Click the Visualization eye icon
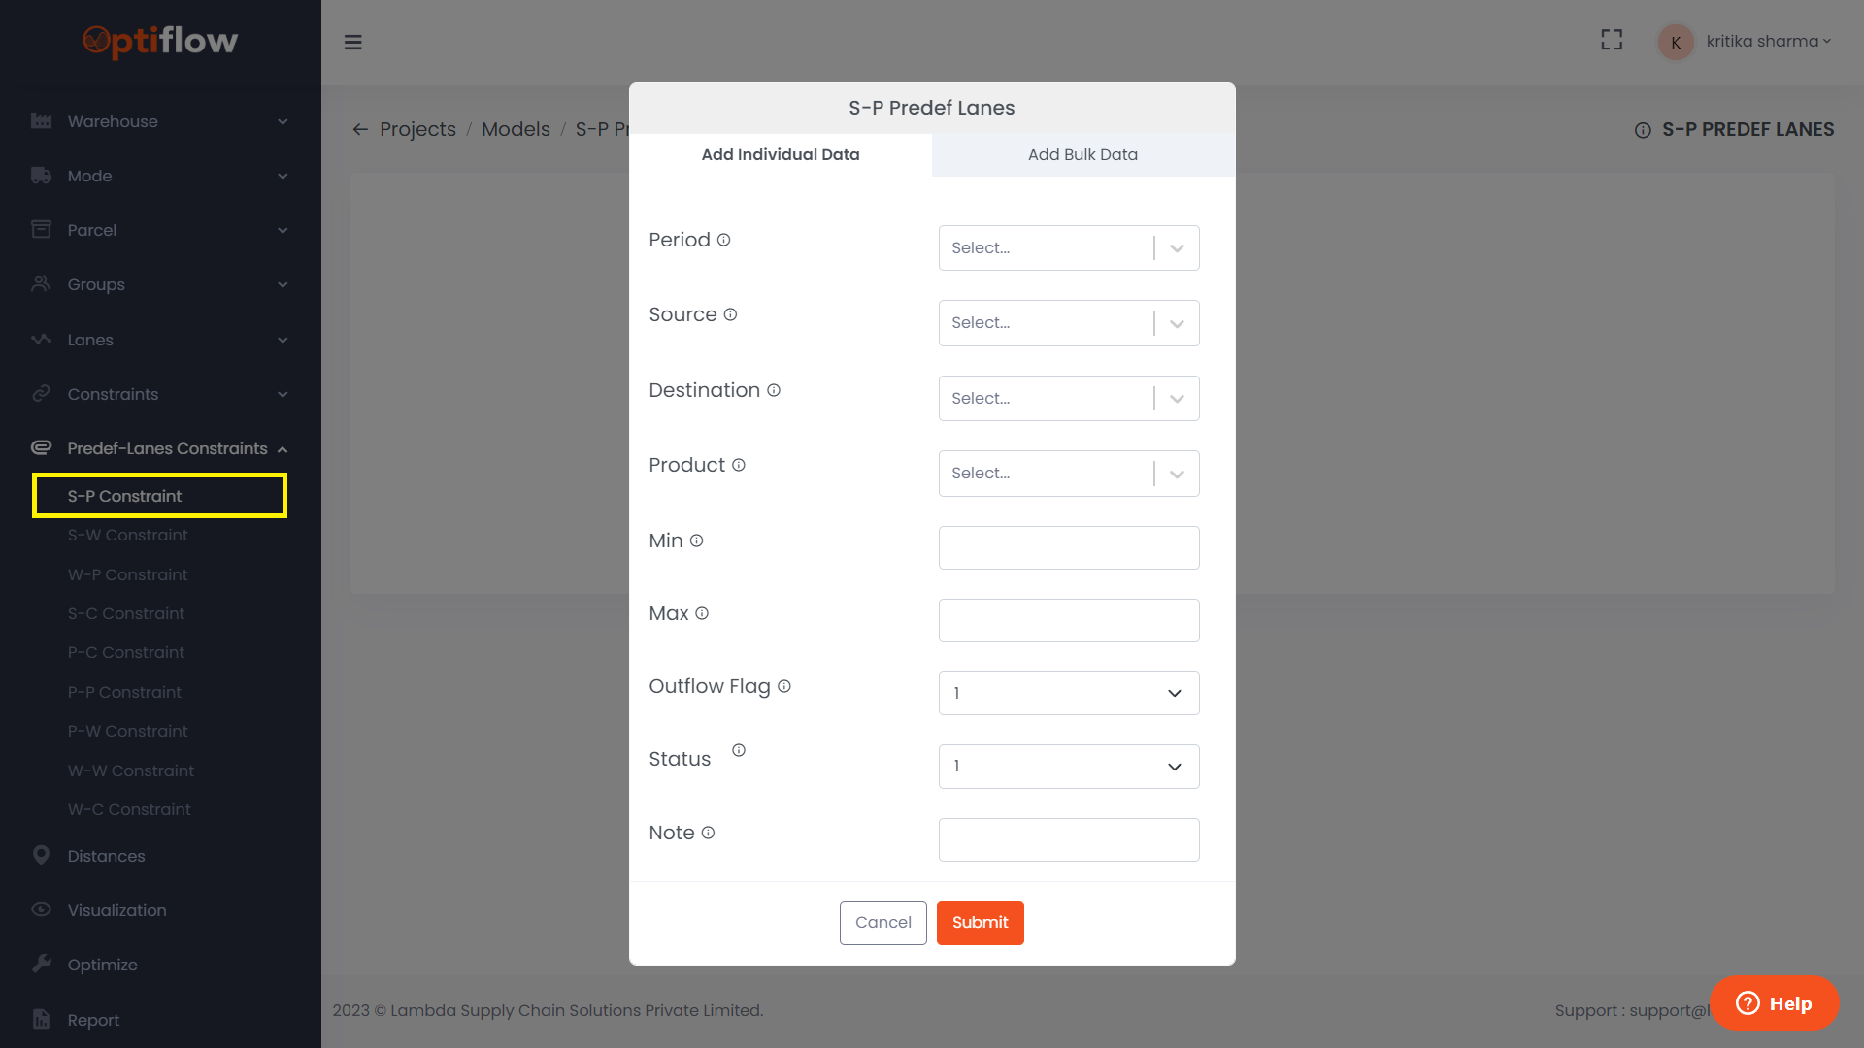 (41, 909)
